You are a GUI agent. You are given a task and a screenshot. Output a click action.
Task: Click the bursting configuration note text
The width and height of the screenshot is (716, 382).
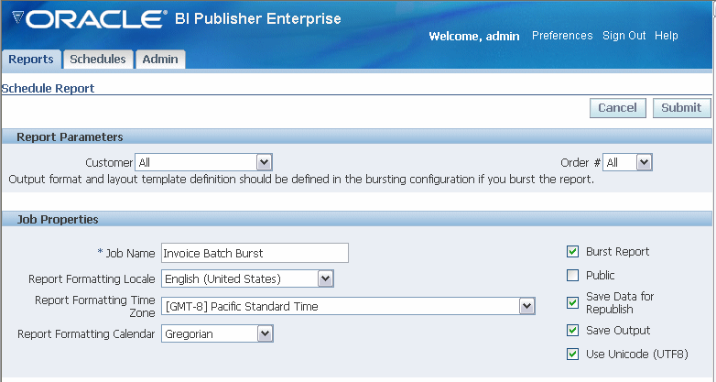coord(301,180)
